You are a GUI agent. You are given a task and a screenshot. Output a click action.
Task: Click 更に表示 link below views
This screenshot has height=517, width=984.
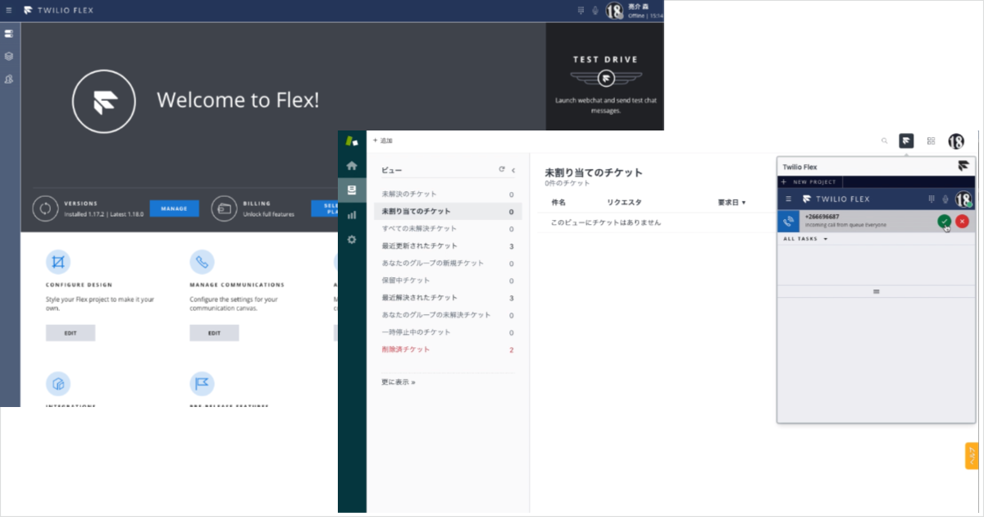(x=399, y=382)
